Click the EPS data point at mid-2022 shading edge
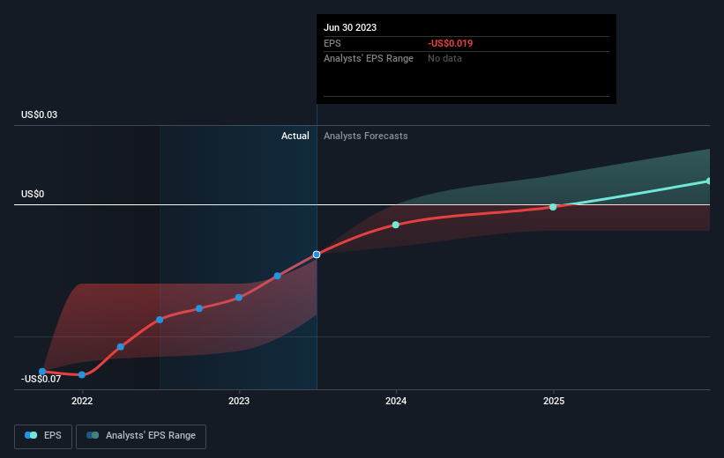This screenshot has width=724, height=458. pyautogui.click(x=160, y=320)
